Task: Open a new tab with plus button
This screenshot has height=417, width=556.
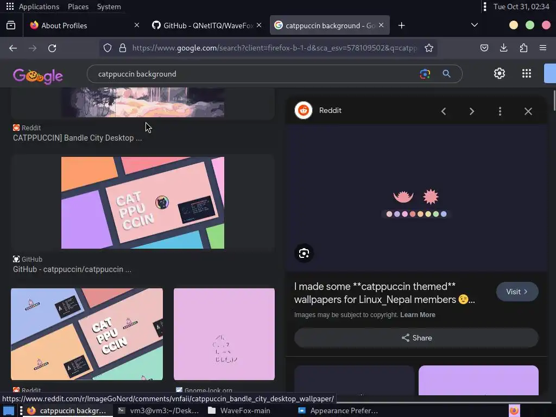Action: tap(401, 25)
